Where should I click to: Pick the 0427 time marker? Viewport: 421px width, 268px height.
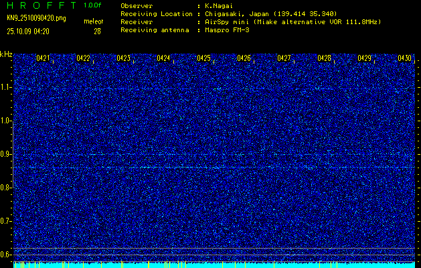tap(284, 59)
